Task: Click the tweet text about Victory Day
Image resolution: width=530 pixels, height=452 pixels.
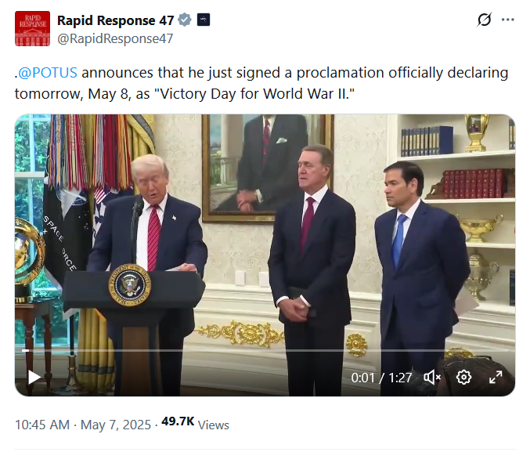Action: (x=261, y=83)
